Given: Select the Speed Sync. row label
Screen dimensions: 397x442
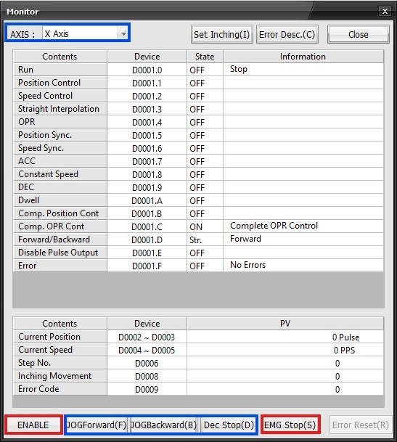Looking at the screenshot, I should (x=60, y=148).
